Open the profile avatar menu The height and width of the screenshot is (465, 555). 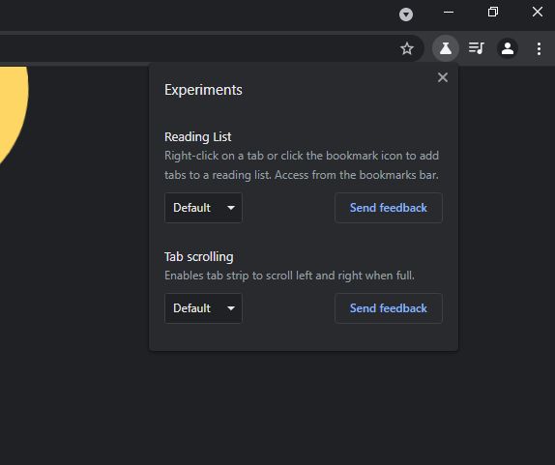(508, 48)
